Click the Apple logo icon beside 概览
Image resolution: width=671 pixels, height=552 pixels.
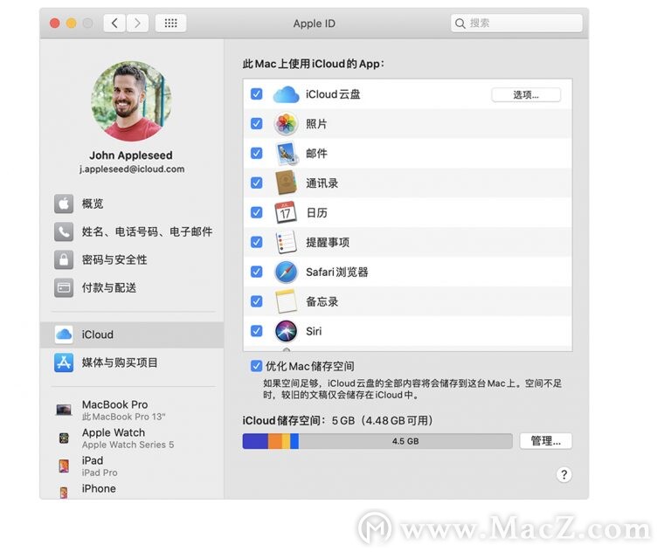coord(64,204)
